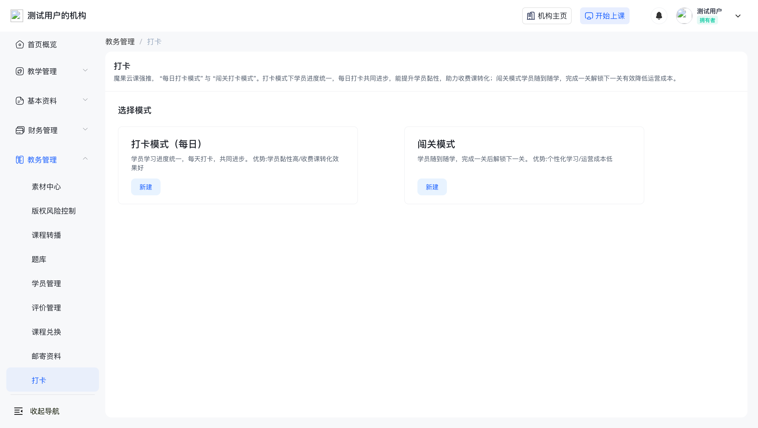Click the 选择模式 heading

click(x=134, y=110)
